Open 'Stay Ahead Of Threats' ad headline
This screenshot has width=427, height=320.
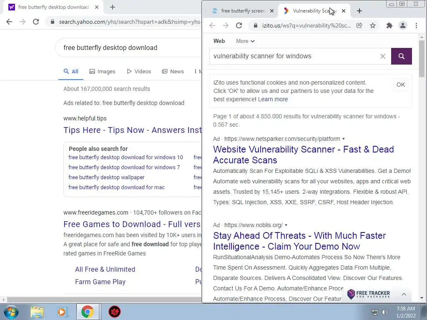(299, 241)
